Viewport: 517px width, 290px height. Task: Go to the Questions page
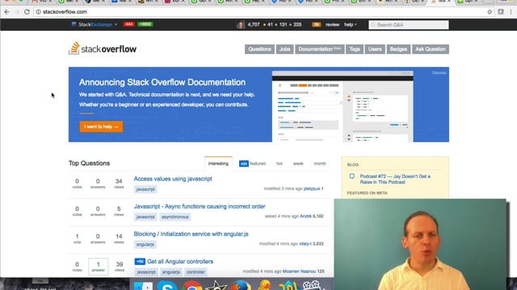(x=259, y=49)
